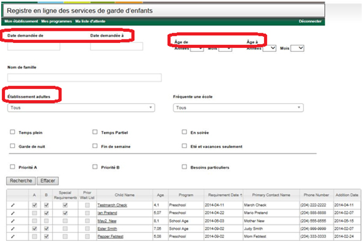
Task: Tick the Fin de semaine checkbox
Action: coord(95,146)
